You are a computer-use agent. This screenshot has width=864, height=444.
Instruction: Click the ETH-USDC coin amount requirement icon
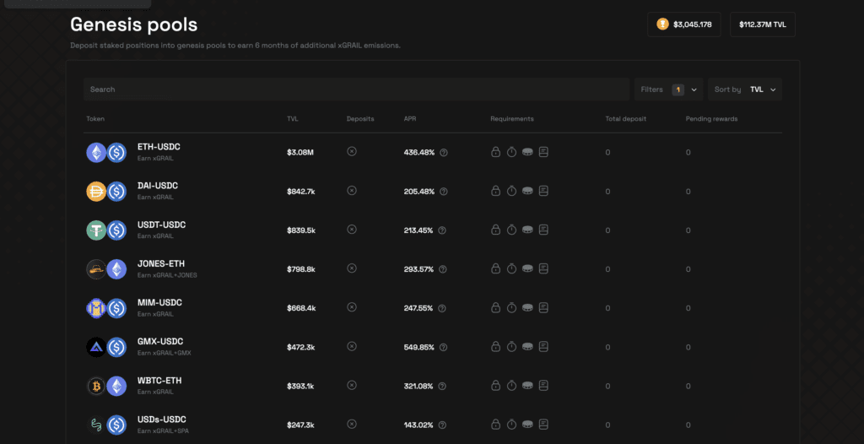pos(527,152)
